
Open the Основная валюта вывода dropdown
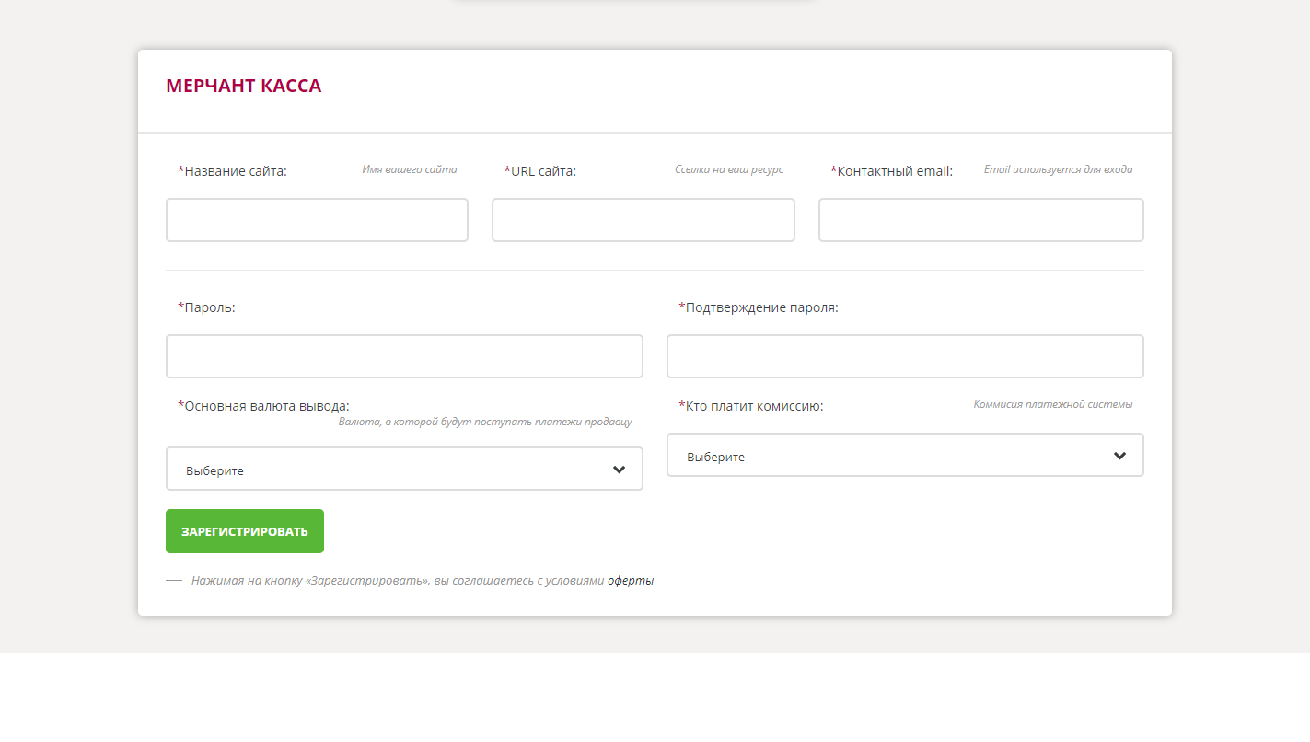tap(403, 470)
